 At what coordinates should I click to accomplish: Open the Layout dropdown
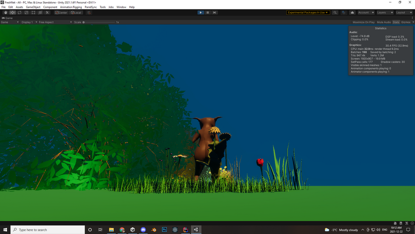(x=404, y=12)
